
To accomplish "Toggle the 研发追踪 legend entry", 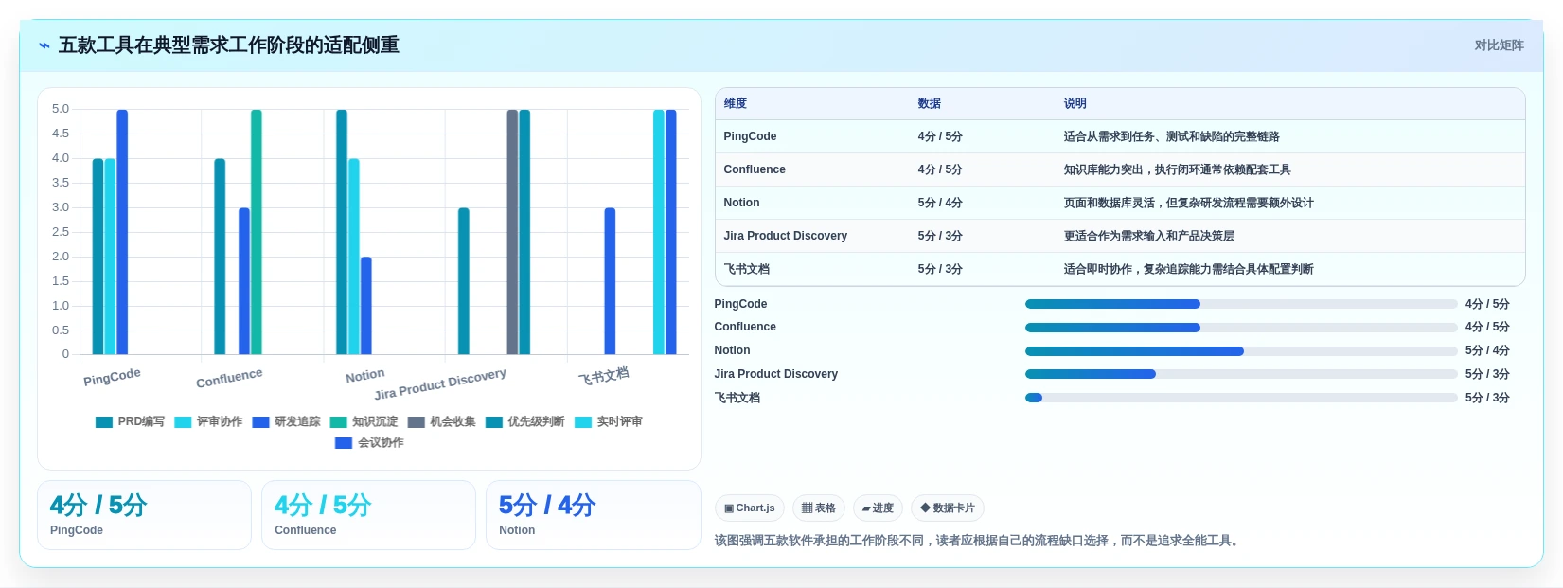I will (x=286, y=422).
